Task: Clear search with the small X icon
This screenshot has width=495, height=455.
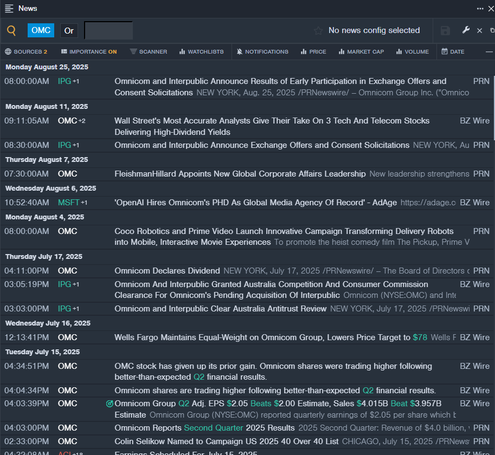Action: pos(479,30)
